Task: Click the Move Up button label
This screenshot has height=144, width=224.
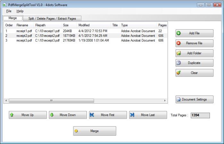Action: coord(28,115)
